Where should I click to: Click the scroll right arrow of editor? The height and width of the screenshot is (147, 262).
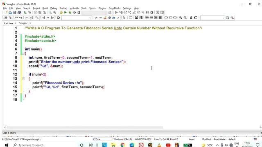coord(260,127)
